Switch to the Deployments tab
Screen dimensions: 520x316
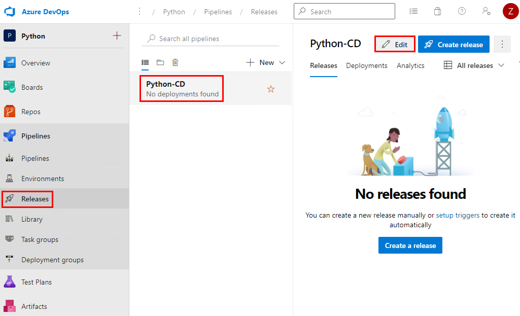pyautogui.click(x=366, y=65)
